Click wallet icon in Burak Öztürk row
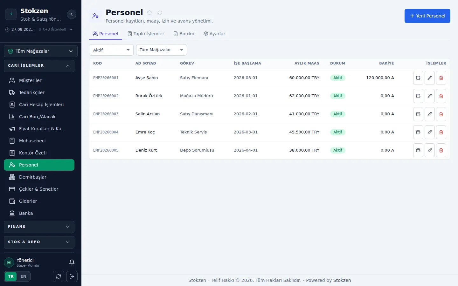This screenshot has width=458, height=286. 418,96
